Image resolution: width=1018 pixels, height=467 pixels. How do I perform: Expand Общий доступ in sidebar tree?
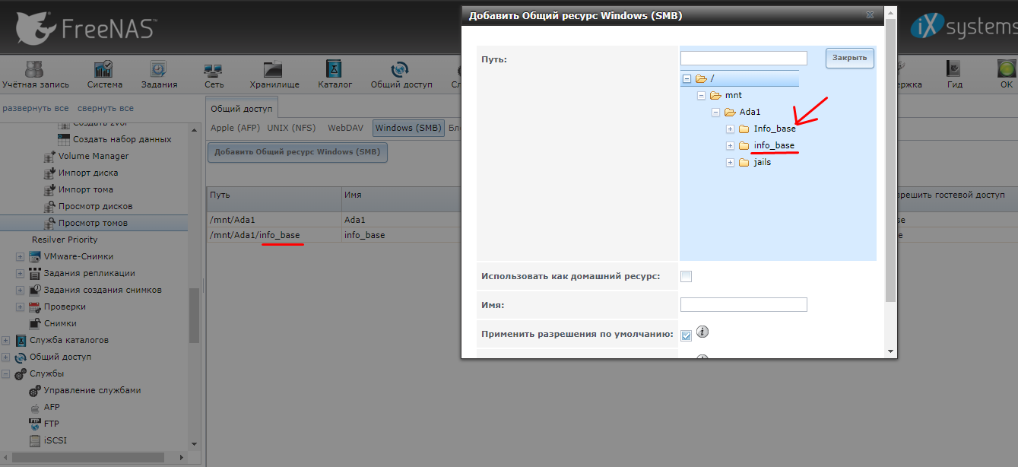(x=6, y=357)
